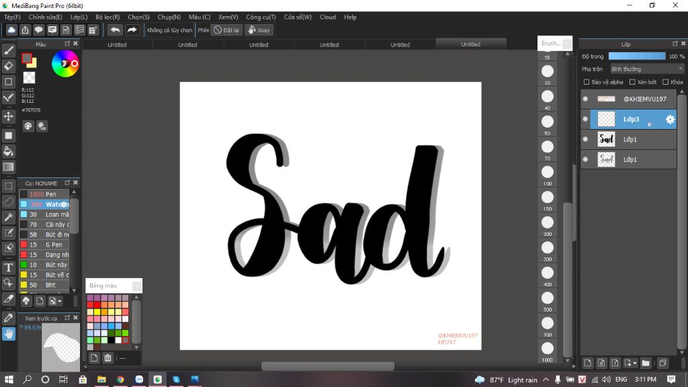This screenshot has height=387, width=688.
Task: Select the Eyedropper tool
Action: coord(8,318)
